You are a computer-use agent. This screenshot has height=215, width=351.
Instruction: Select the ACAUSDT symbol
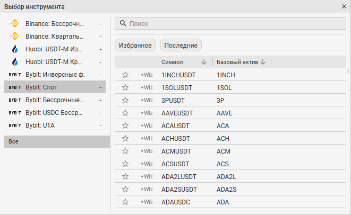[175, 126]
